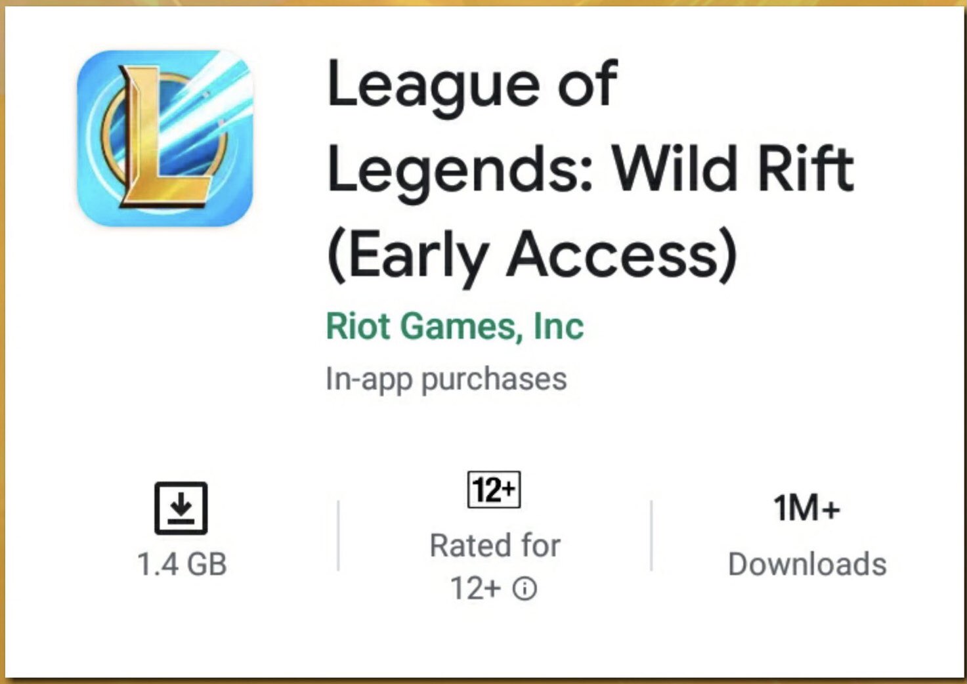Click the Downloads label
This screenshot has width=967, height=684.
click(x=807, y=565)
